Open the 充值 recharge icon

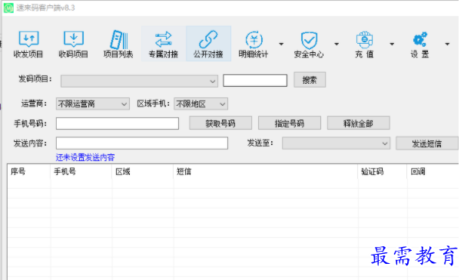[x=364, y=44]
